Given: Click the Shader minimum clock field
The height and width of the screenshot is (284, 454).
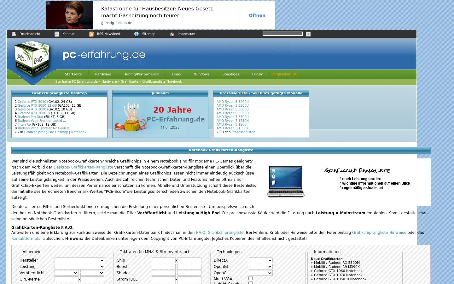Looking at the screenshot, I should tap(164, 273).
